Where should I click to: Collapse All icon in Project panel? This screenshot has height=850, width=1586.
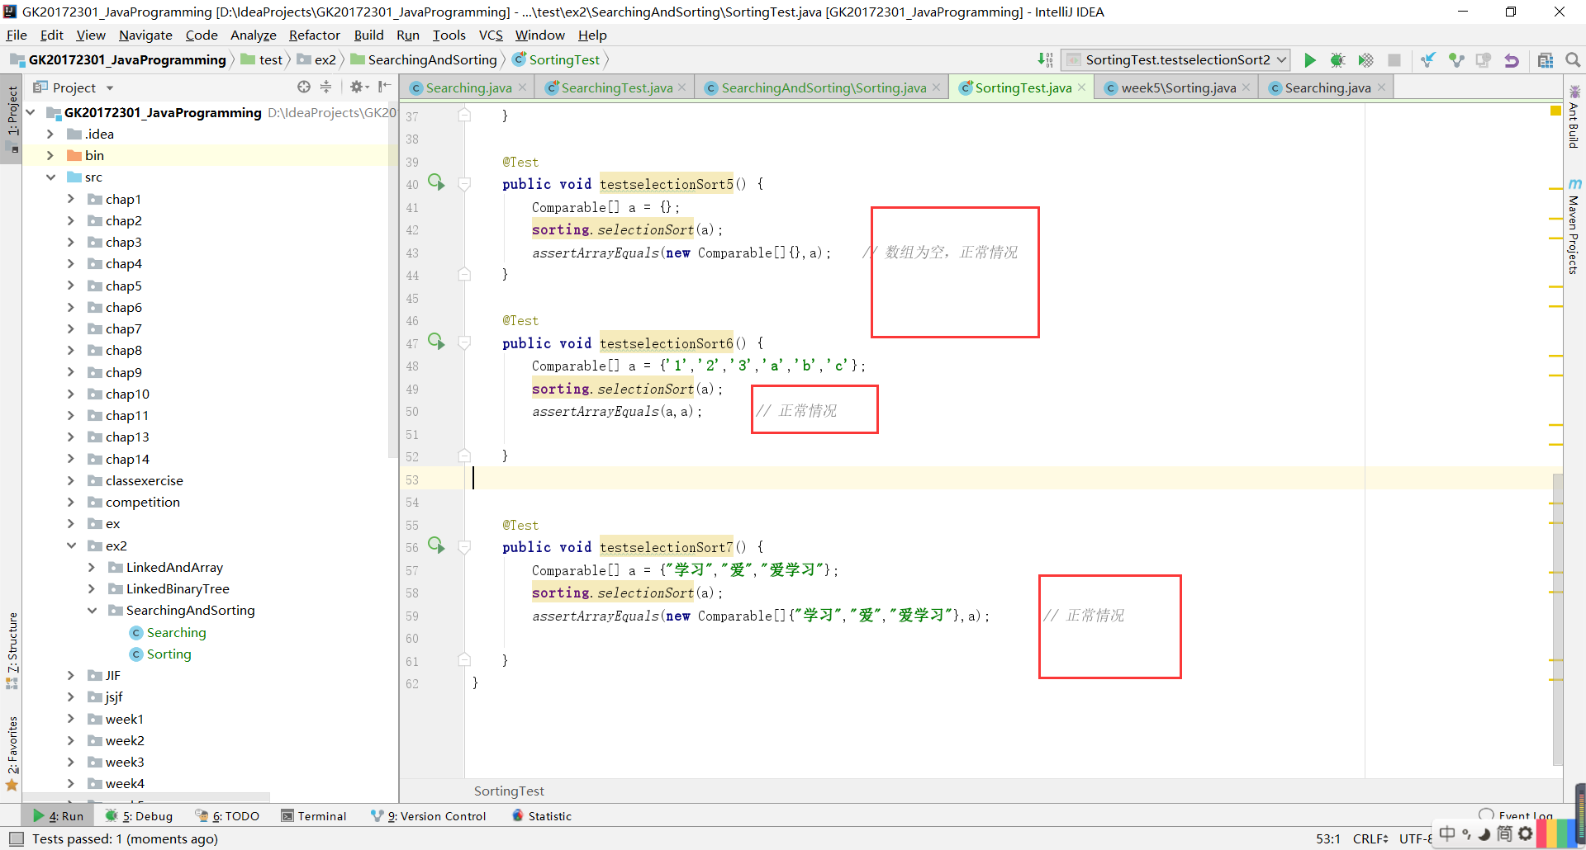pos(325,87)
